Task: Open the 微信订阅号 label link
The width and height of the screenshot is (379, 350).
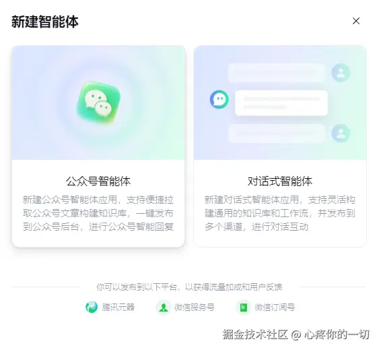Action: tap(275, 307)
